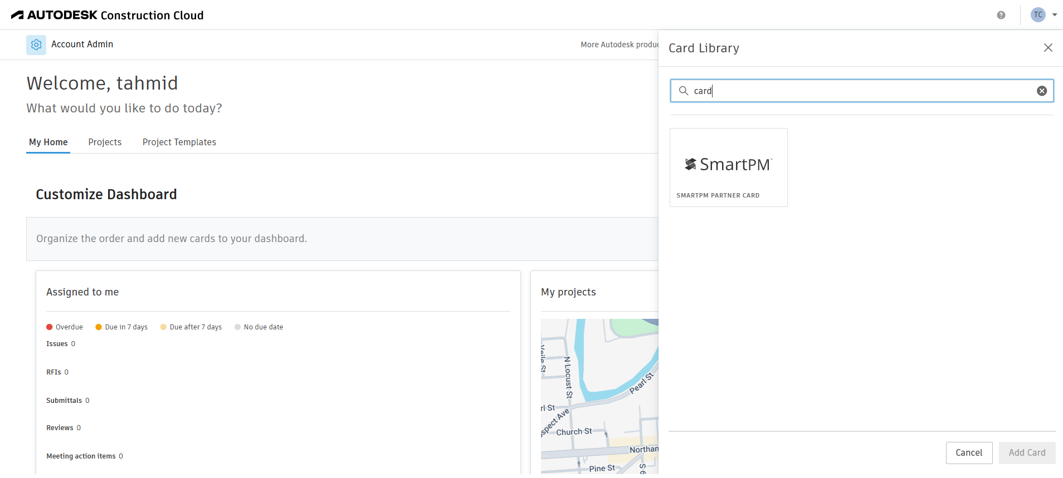The image size is (1063, 478).
Task: Open the Project Templates tab
Action: coord(179,142)
